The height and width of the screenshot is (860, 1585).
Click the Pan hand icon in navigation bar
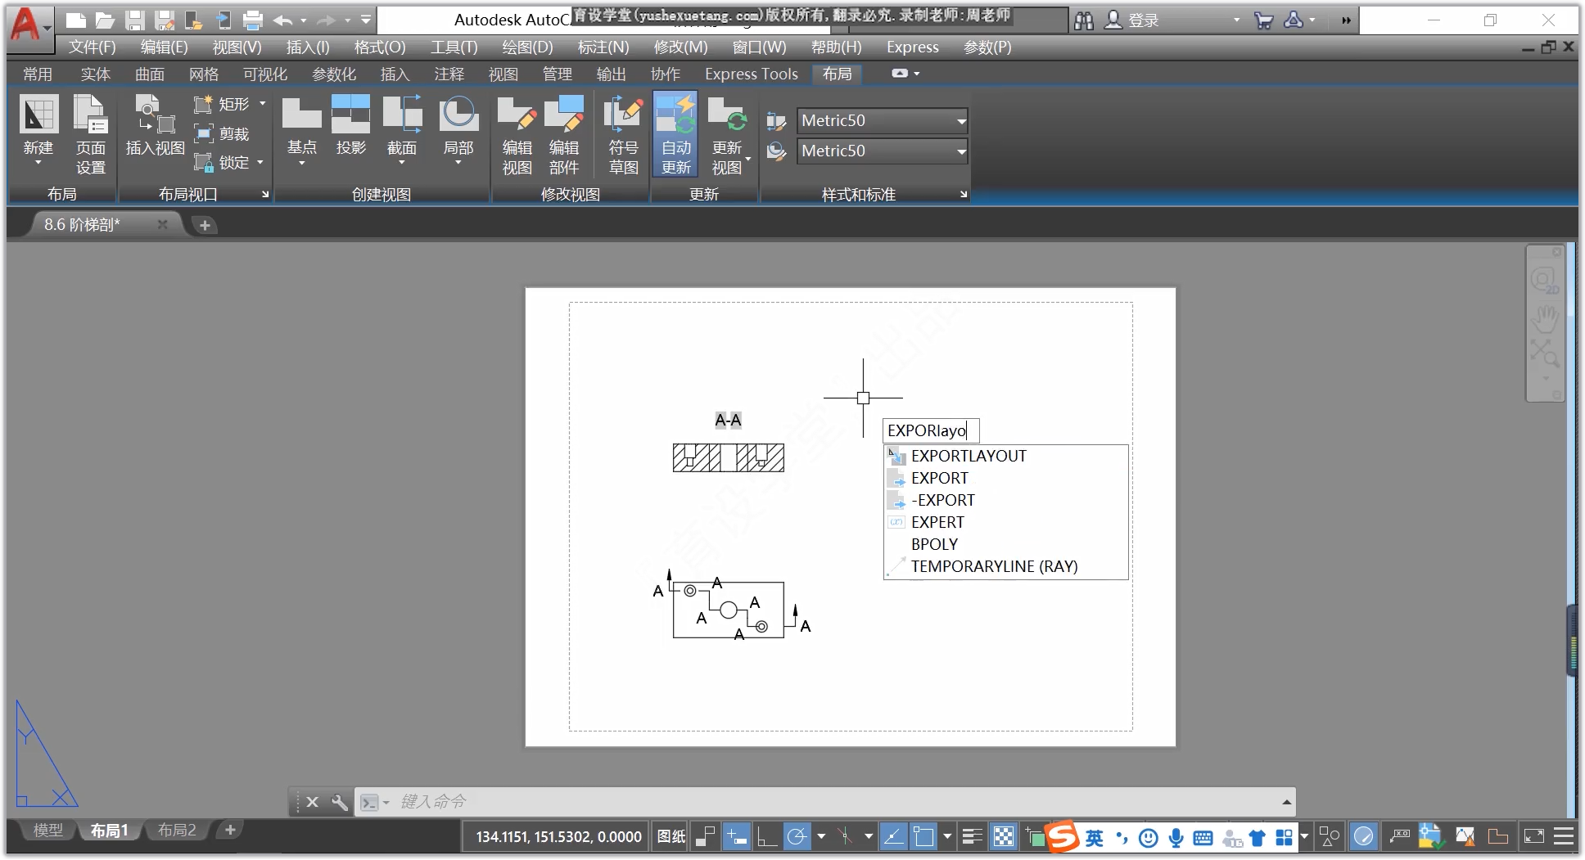pyautogui.click(x=1545, y=318)
